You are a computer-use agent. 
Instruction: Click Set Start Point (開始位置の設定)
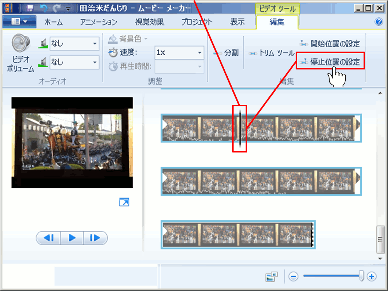tap(330, 43)
